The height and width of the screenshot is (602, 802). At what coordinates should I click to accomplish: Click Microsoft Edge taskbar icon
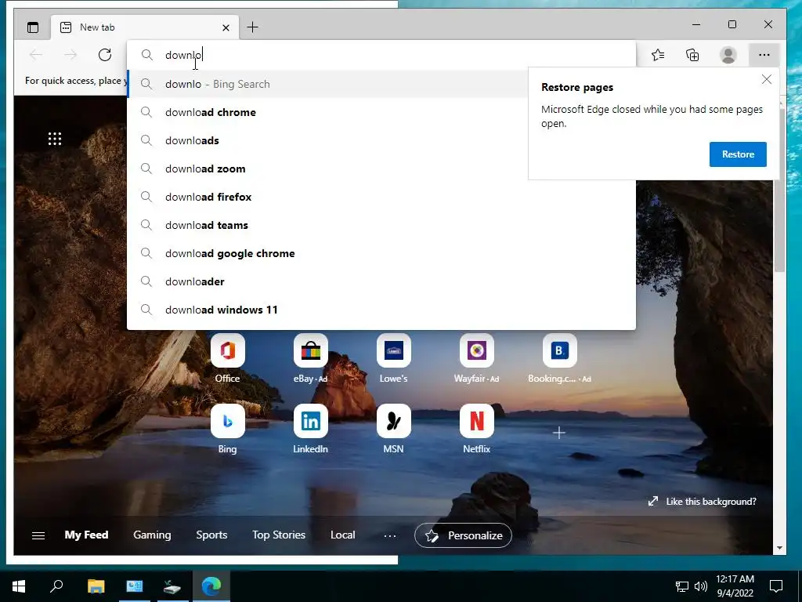211,586
